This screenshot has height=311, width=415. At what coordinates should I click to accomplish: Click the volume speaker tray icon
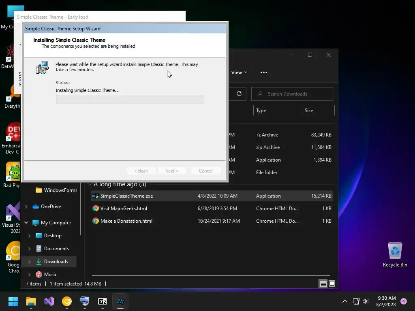pos(366,301)
